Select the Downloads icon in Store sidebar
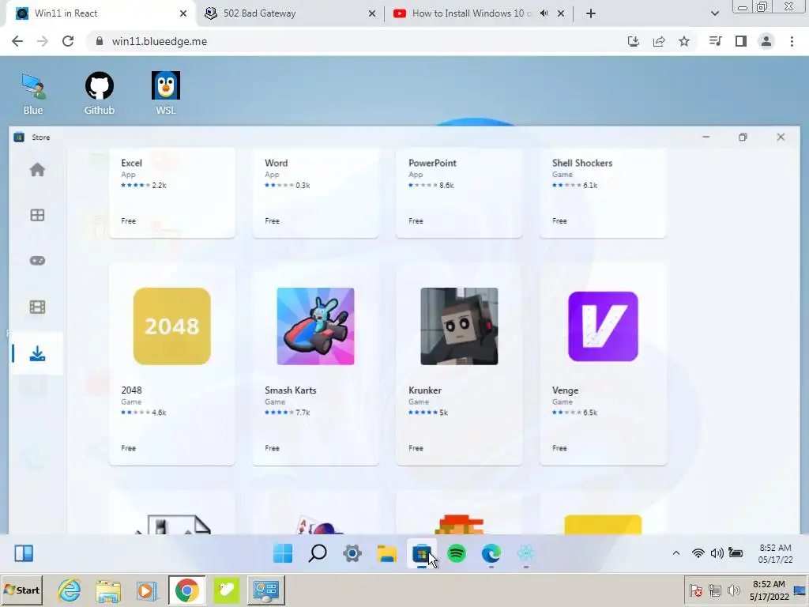The image size is (809, 607). pyautogui.click(x=37, y=353)
